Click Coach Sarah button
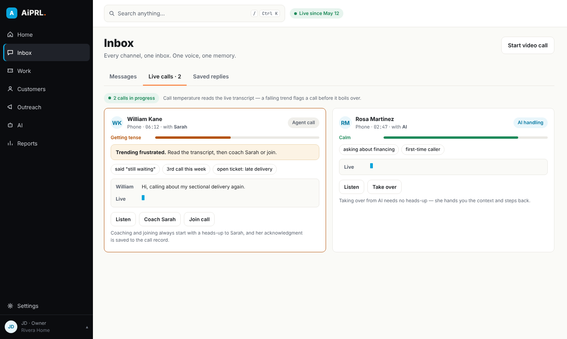The height and width of the screenshot is (339, 567). coord(160,219)
